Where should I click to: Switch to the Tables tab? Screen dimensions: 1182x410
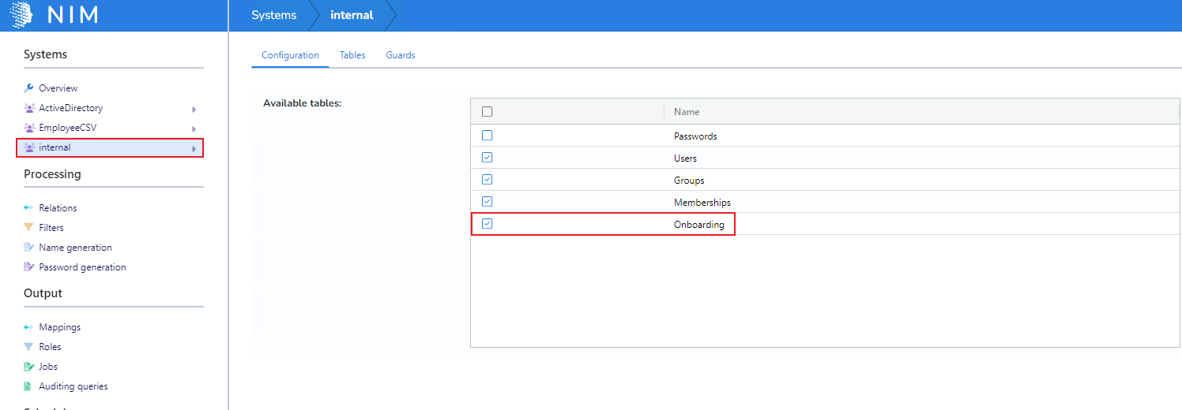click(352, 55)
